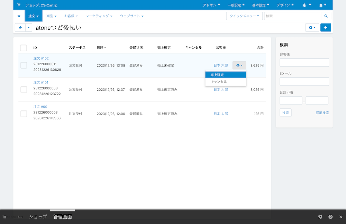Image resolution: width=346 pixels, height=224 pixels.
Task: Open the notification bell menu
Action: (x=307, y=5)
